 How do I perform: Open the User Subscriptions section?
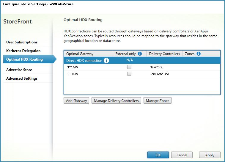coord(22,42)
